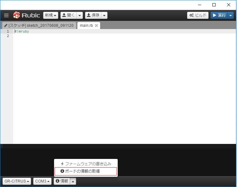Maximize the Rubic window
Image resolution: width=237 pixels, height=187 pixels.
[214, 5]
